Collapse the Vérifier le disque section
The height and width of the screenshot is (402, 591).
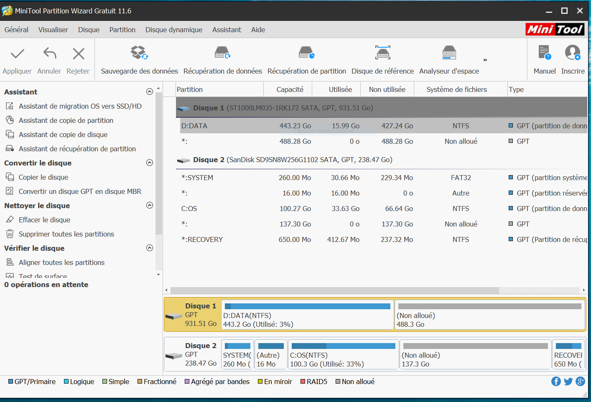[x=150, y=248]
